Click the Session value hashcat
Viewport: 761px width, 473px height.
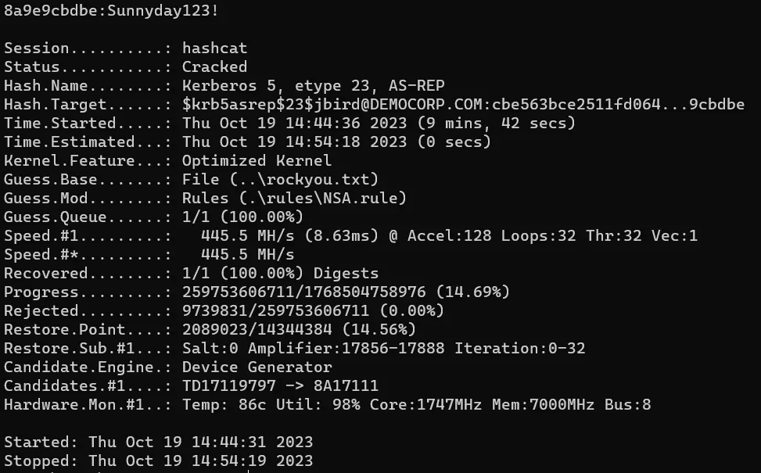(214, 48)
